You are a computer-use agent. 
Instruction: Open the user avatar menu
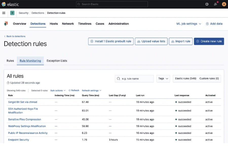224,4
